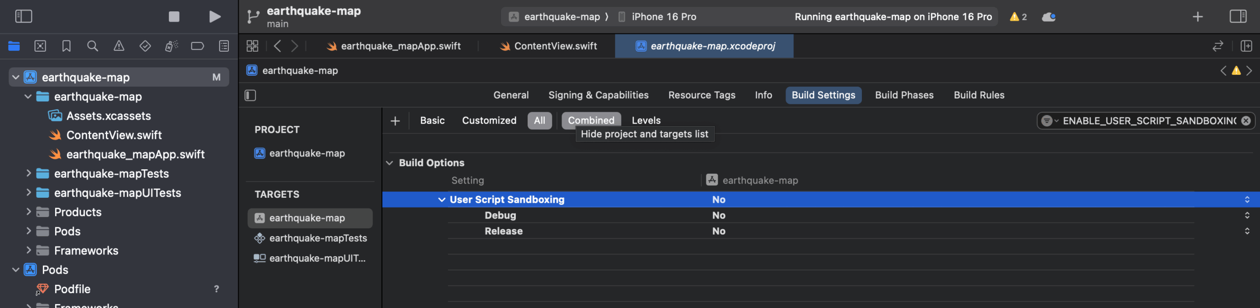
Task: Open the breakpoint navigator
Action: click(x=197, y=46)
